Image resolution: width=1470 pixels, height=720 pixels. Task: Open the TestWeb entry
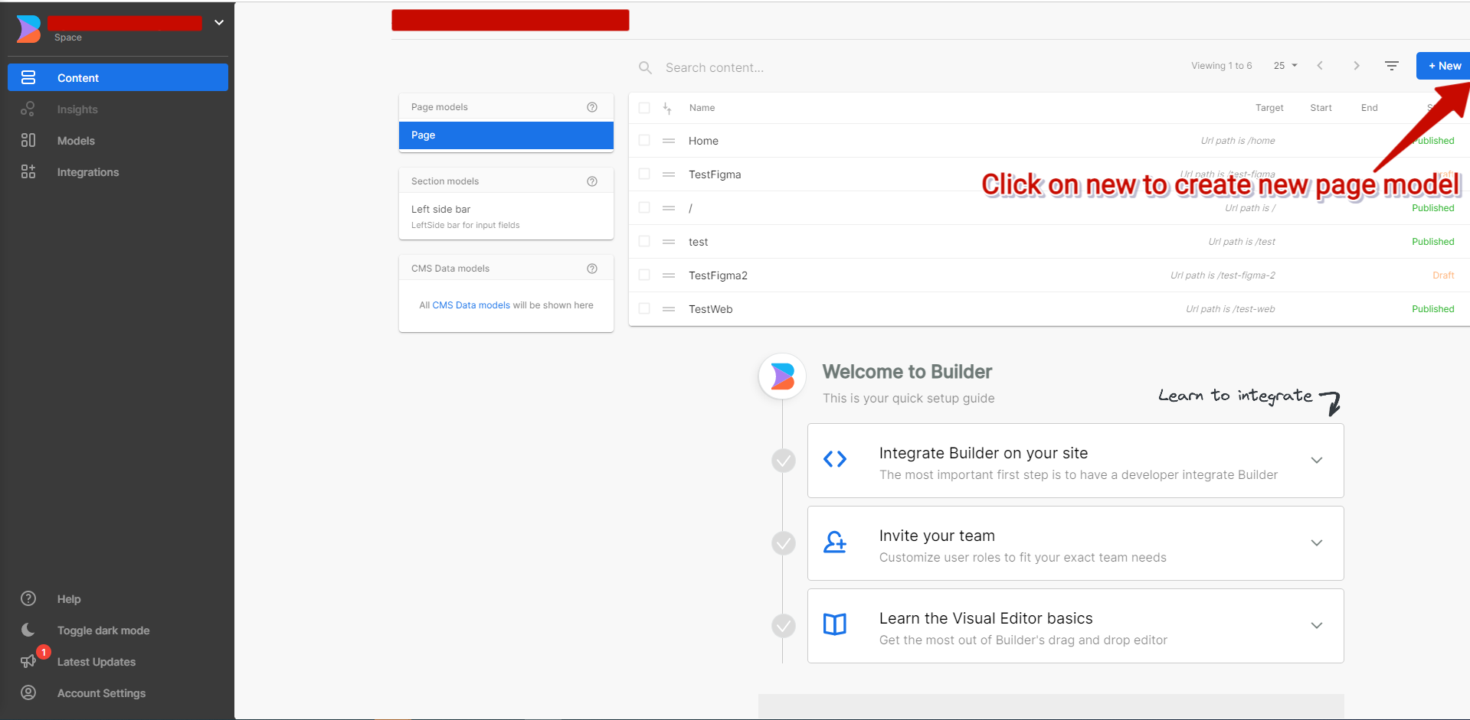pyautogui.click(x=710, y=309)
